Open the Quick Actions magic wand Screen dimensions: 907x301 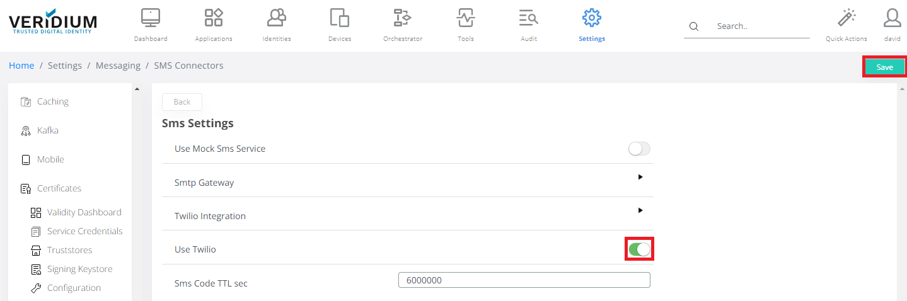pos(846,18)
